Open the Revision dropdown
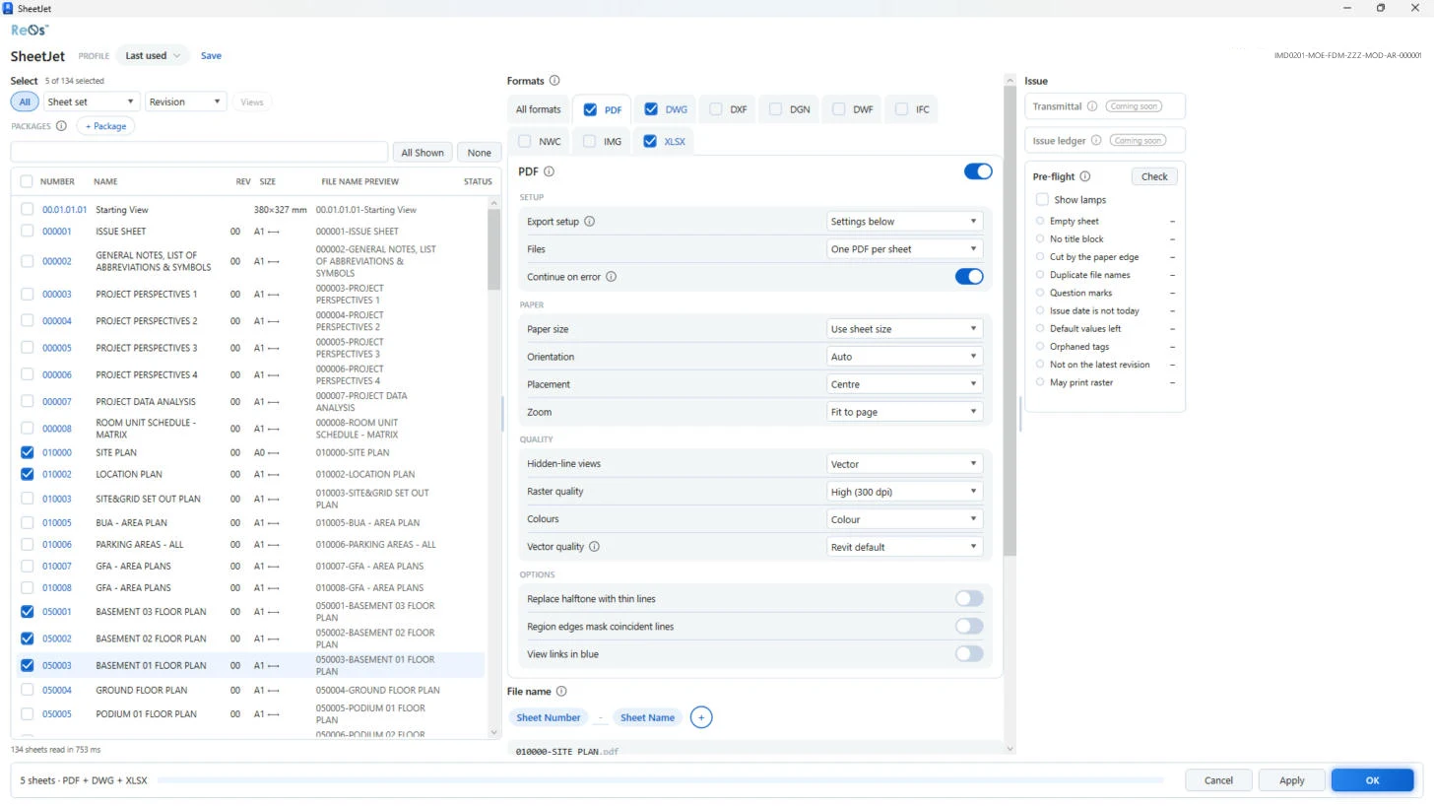The image size is (1434, 807). pyautogui.click(x=185, y=101)
